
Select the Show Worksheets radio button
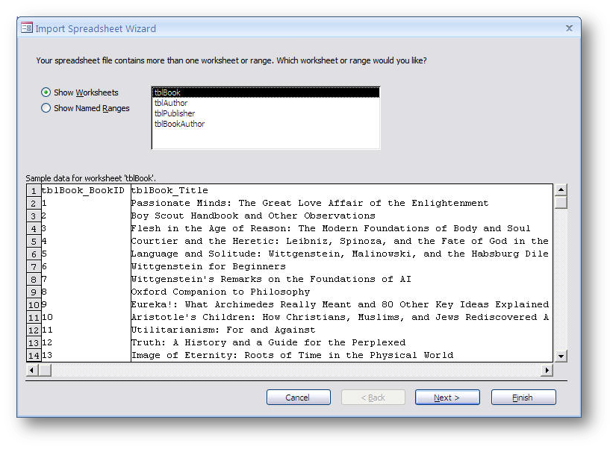[45, 92]
